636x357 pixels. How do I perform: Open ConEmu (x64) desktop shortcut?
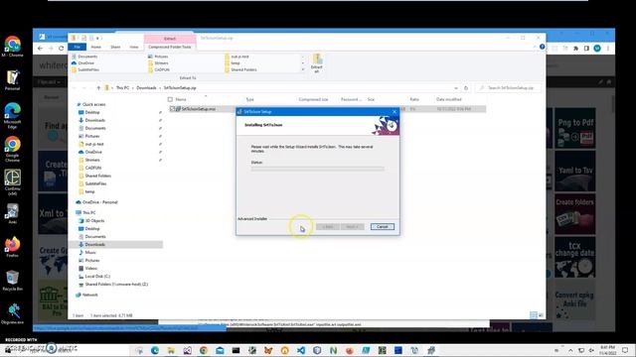[x=13, y=181]
